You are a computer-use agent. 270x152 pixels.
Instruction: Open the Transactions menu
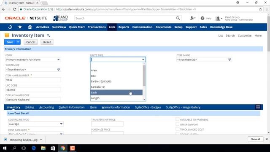[x=97, y=27]
